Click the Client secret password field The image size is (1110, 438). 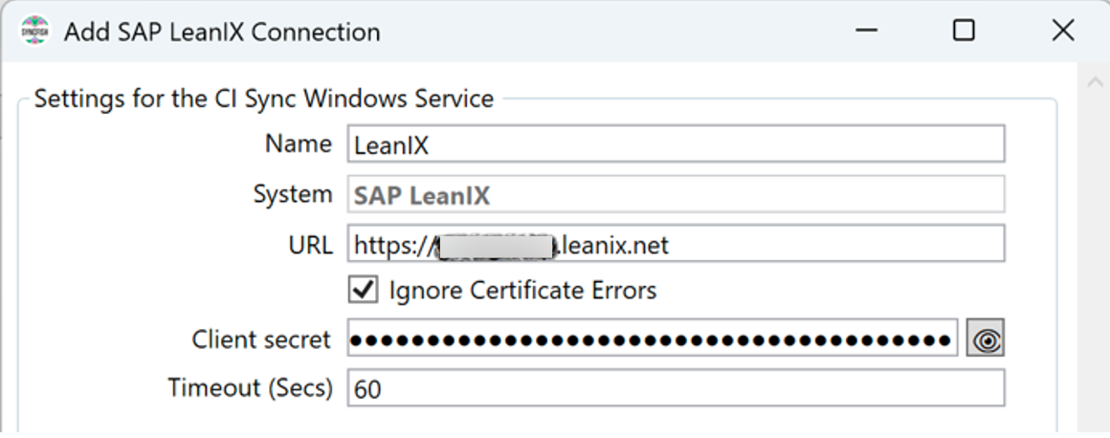pos(652,338)
